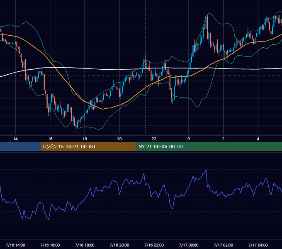The image size is (282, 249).
Task: Select the NY 21:00-06:00 JST session bar
Action: 209,146
